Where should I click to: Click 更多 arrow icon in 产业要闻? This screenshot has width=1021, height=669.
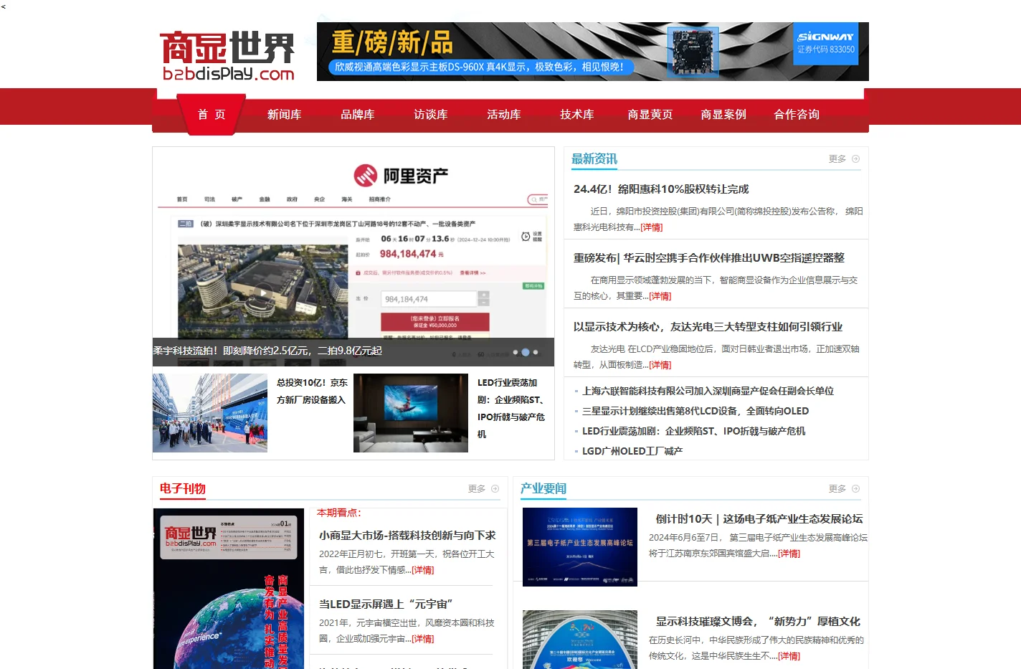click(855, 489)
